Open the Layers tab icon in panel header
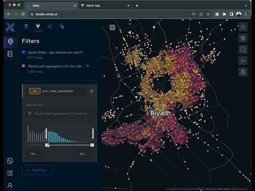The height and width of the screenshot is (191, 255). tap(26, 27)
